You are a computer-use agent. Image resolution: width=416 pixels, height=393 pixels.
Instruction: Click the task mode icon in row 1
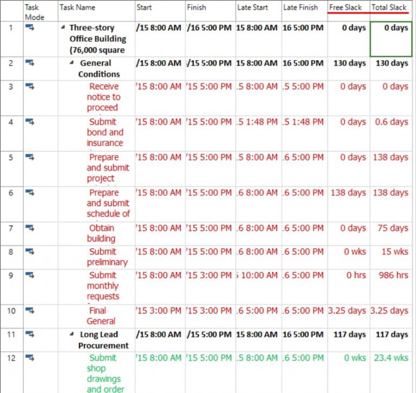click(x=30, y=28)
